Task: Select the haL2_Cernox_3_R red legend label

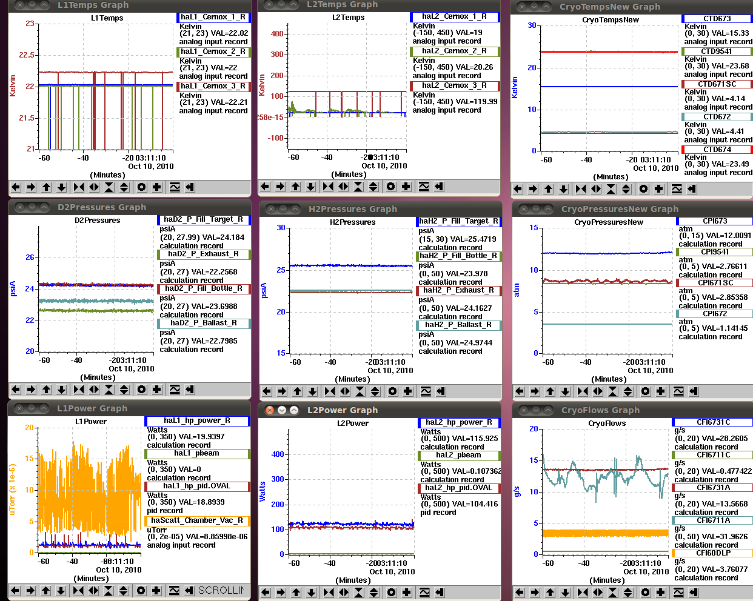Action: [x=455, y=86]
